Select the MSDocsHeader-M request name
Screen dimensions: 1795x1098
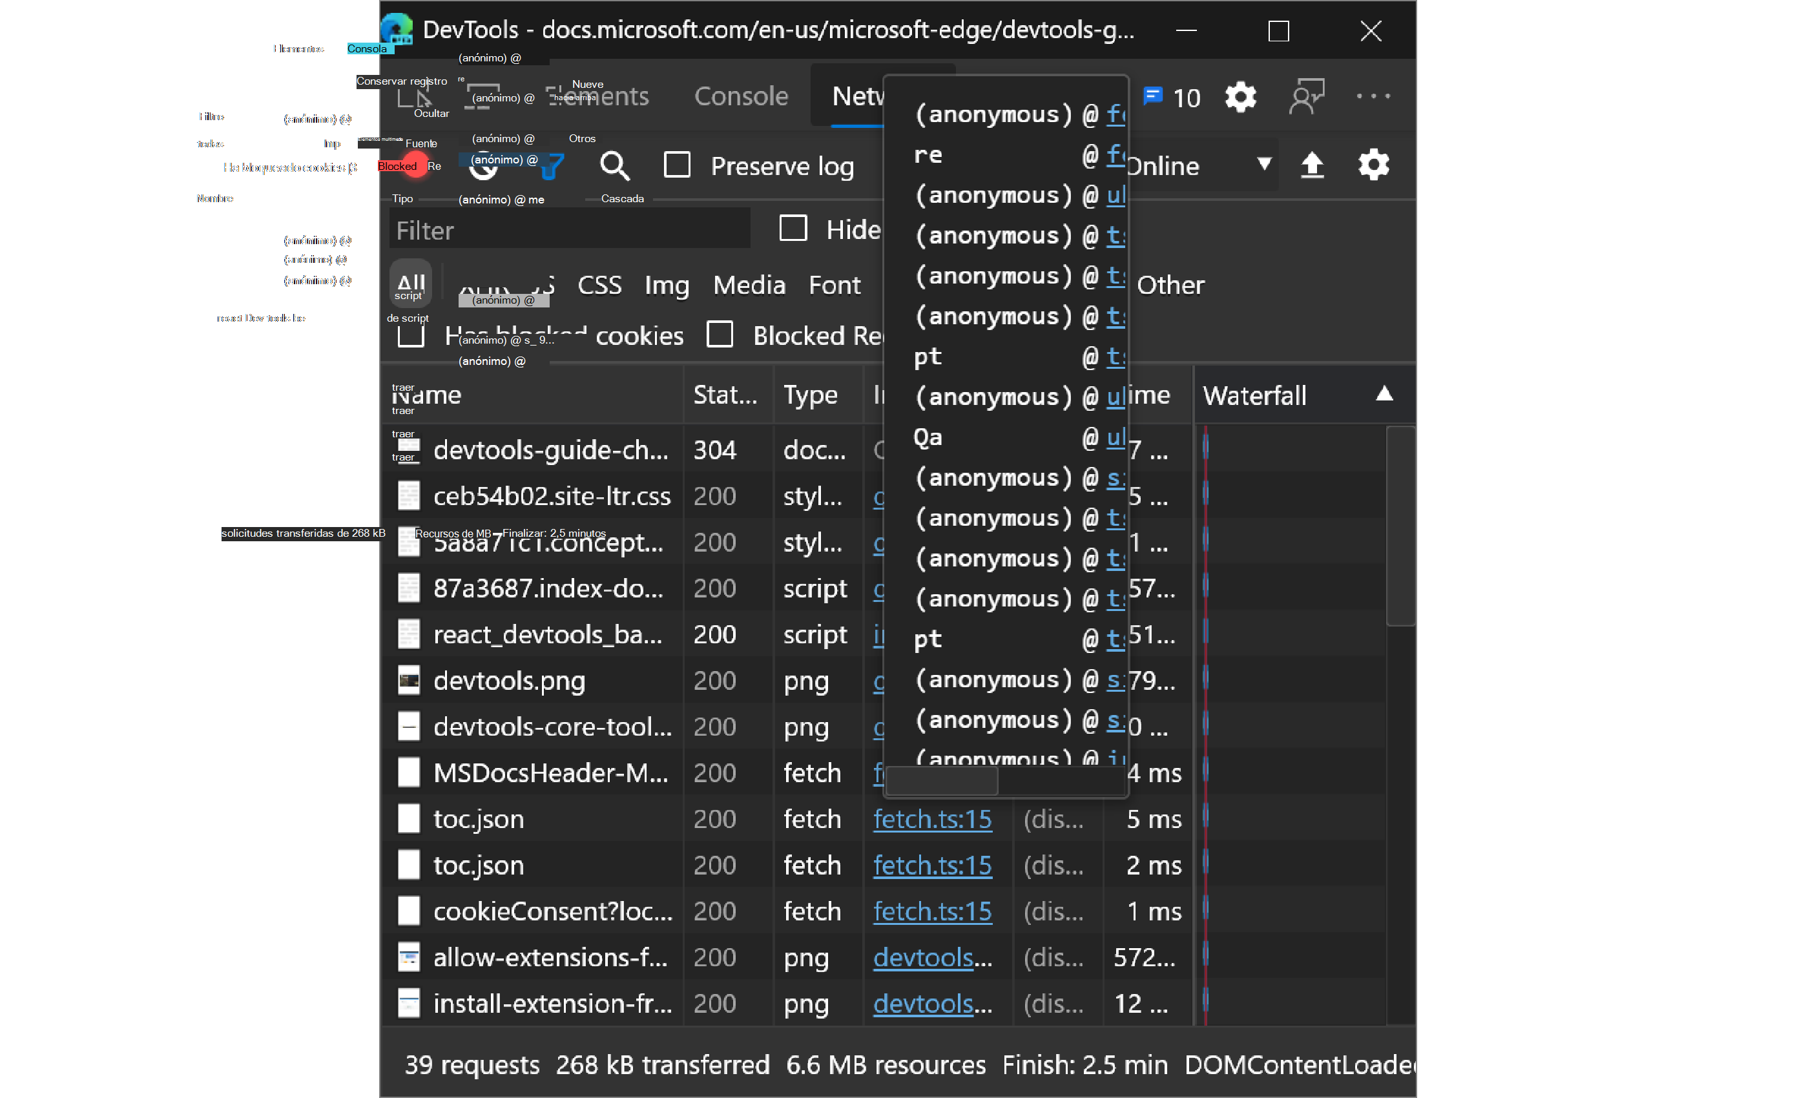551,772
